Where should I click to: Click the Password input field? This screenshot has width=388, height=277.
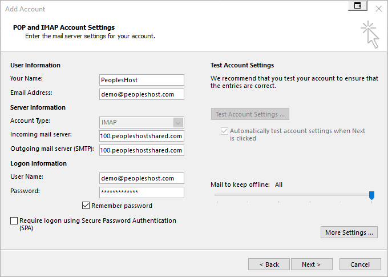click(142, 192)
